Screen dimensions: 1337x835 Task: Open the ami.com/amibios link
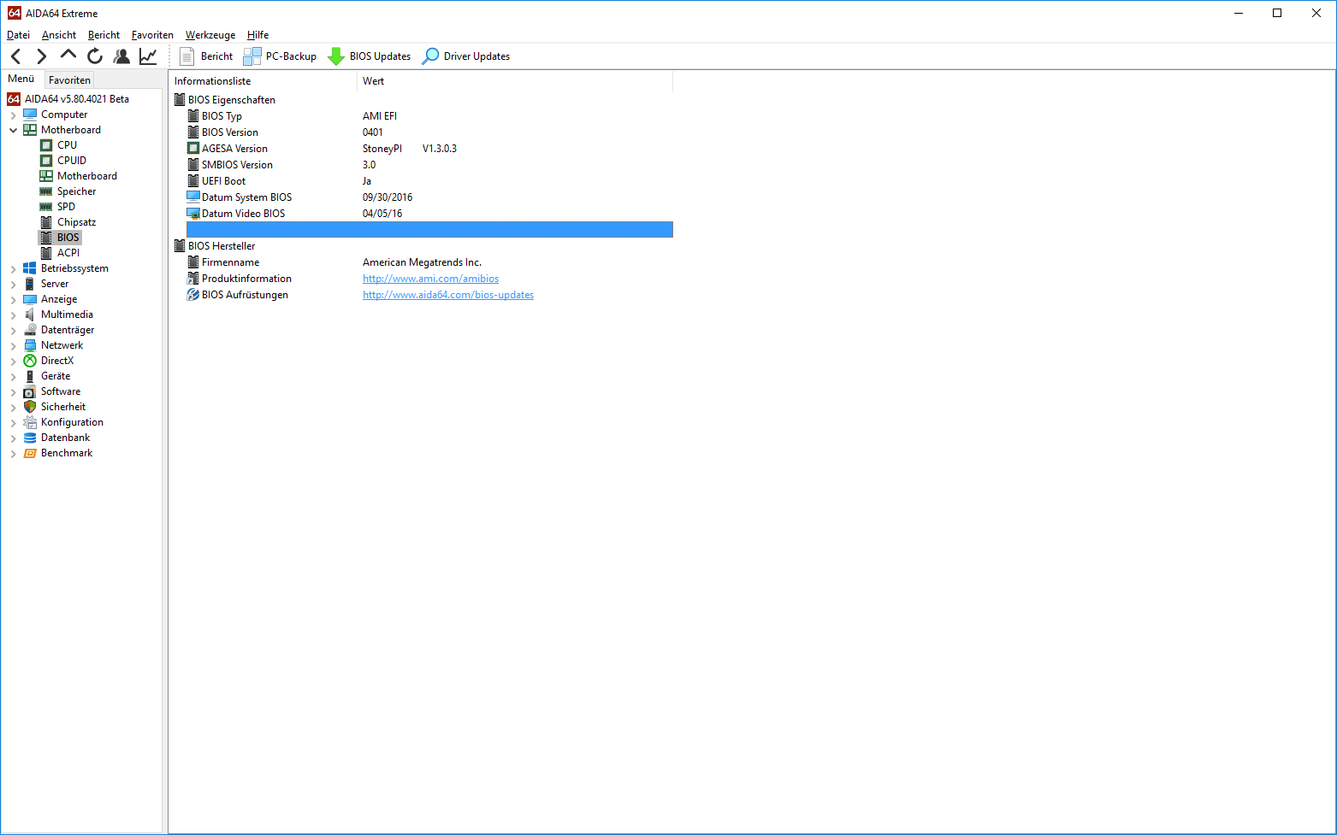tap(430, 279)
